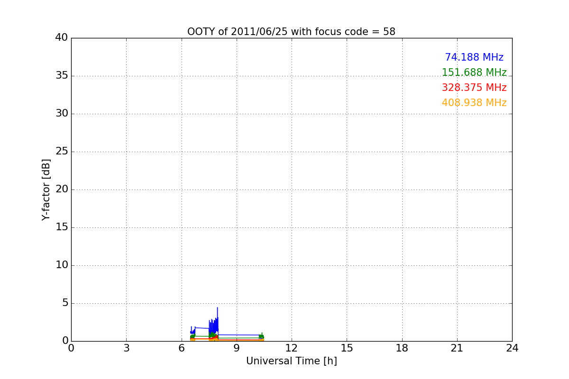
Task: Click x-axis tick label 21
Action: (x=457, y=348)
